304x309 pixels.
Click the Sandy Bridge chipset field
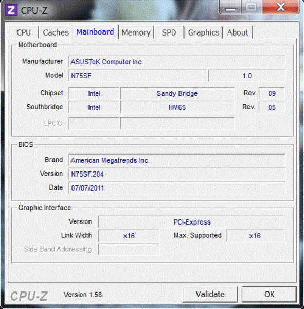(x=177, y=93)
